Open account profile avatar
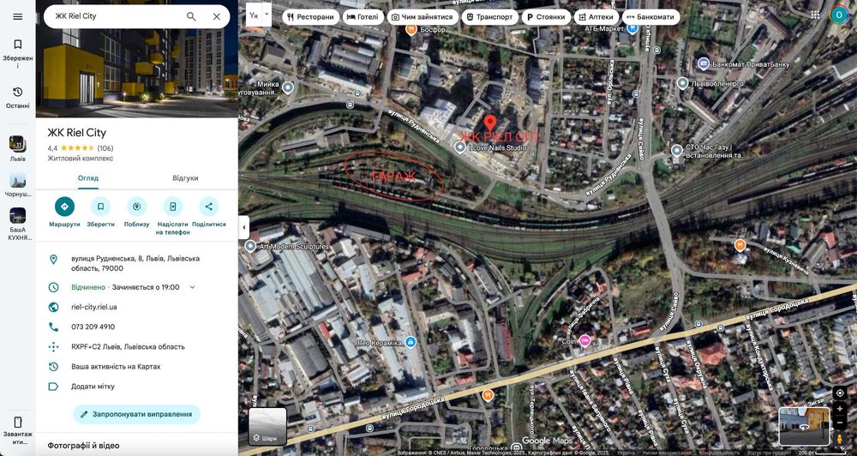The image size is (857, 456). 839,15
